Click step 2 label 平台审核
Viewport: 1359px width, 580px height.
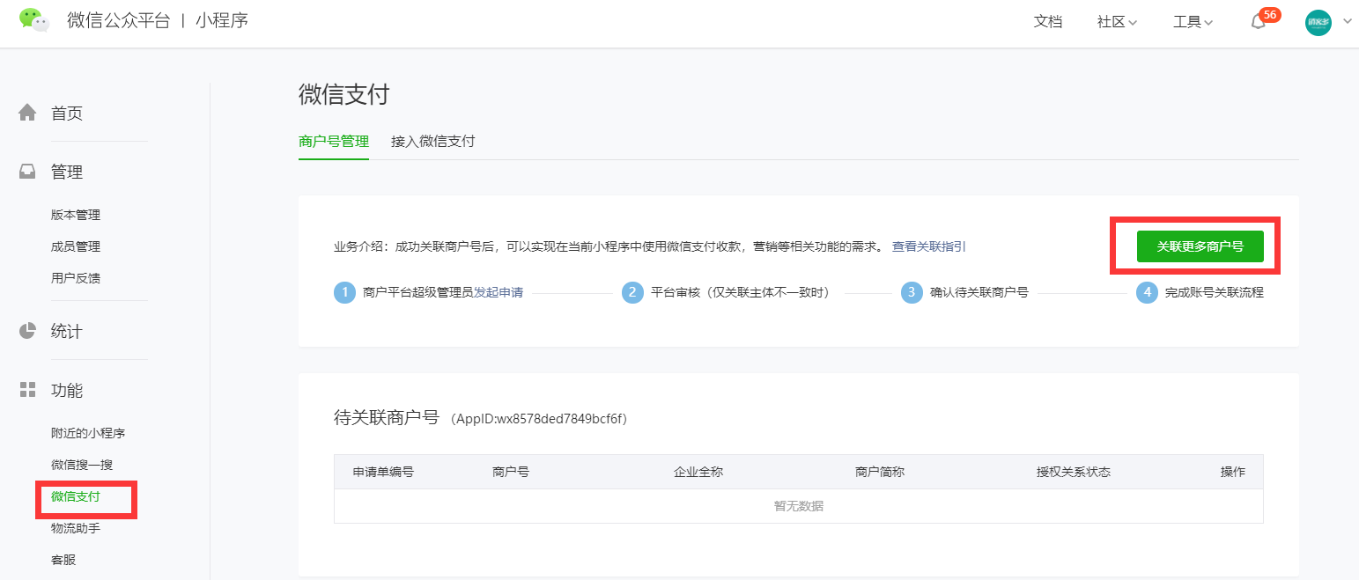pos(741,292)
